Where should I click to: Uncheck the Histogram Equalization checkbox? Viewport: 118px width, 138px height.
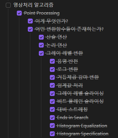tap(52, 126)
